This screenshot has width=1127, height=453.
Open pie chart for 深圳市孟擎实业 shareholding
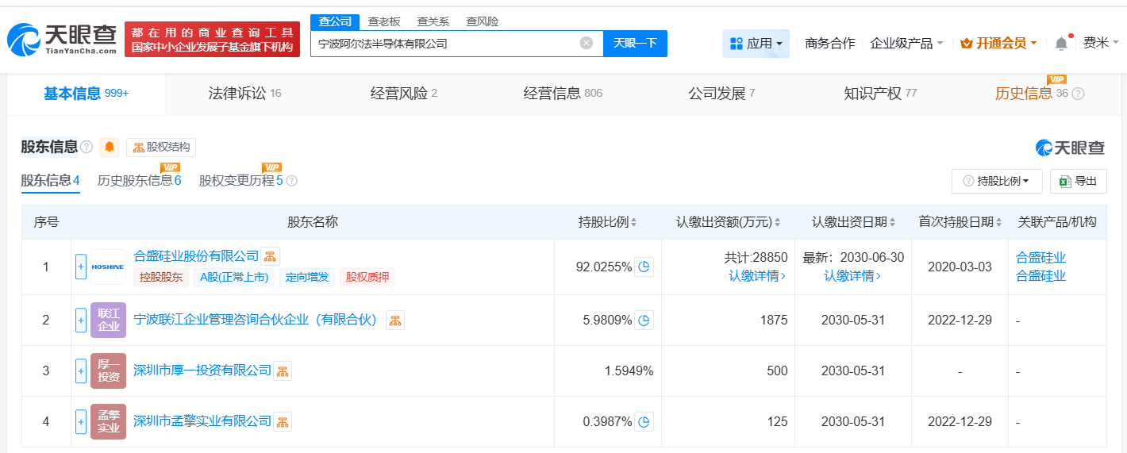click(x=644, y=421)
